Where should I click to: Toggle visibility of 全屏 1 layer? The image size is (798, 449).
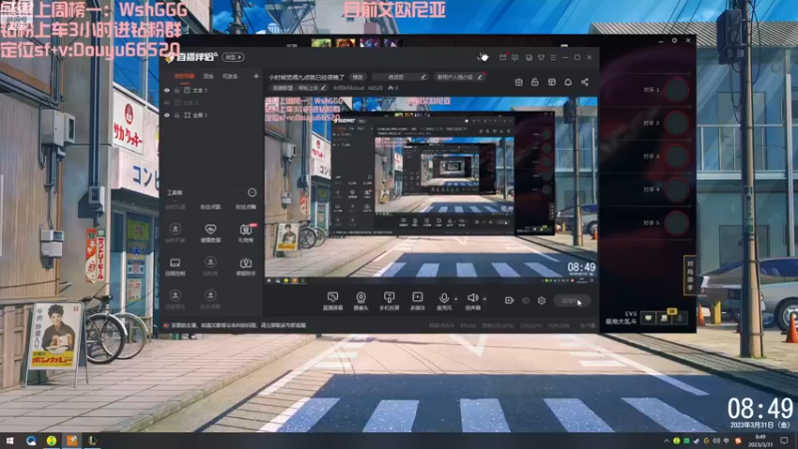click(167, 116)
